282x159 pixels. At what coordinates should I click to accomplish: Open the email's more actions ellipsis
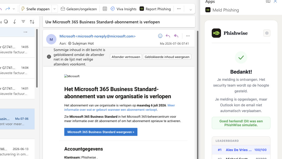click(x=188, y=36)
